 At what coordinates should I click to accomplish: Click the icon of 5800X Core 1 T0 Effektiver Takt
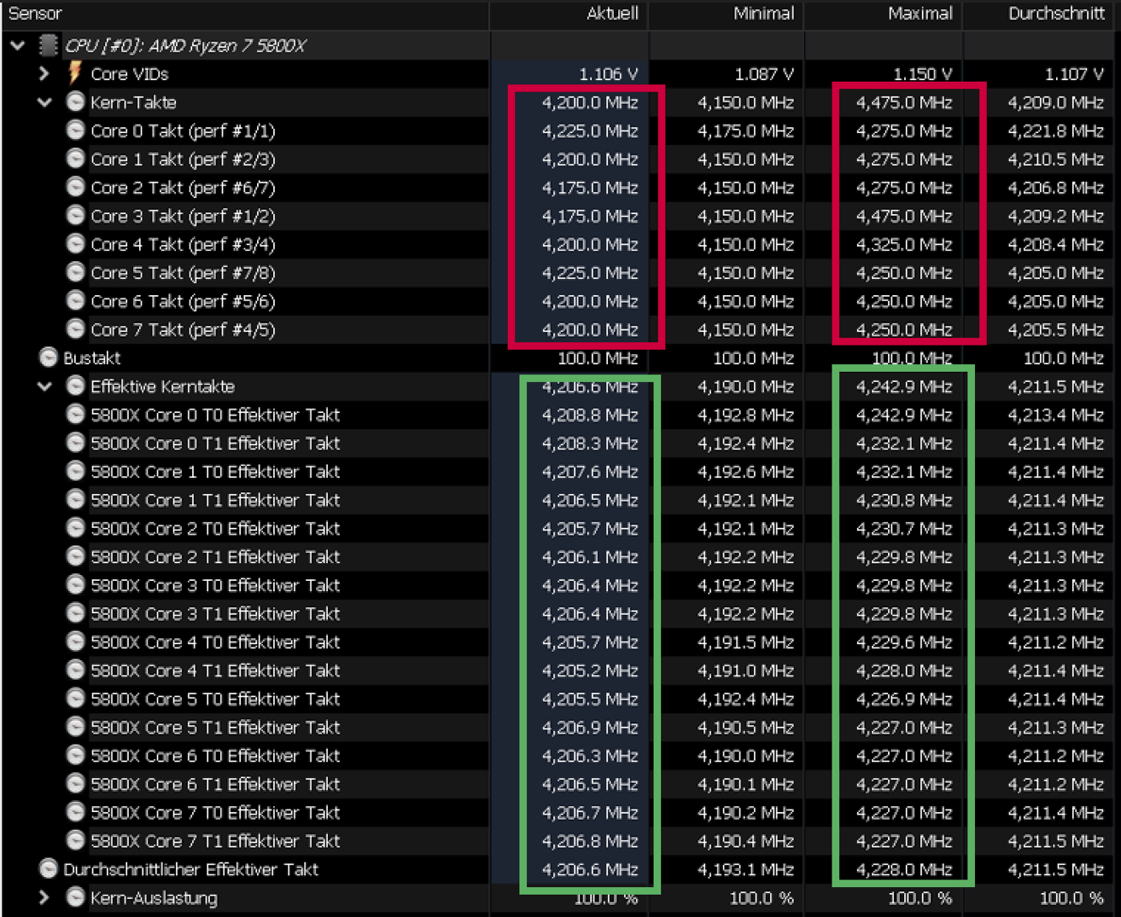point(75,472)
